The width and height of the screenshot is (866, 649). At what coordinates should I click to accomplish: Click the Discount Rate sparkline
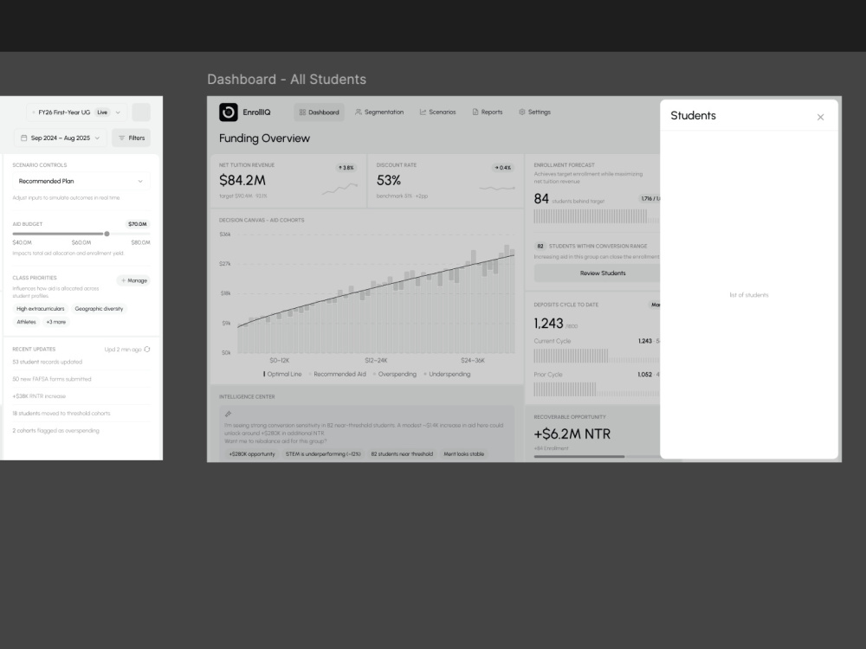(497, 189)
